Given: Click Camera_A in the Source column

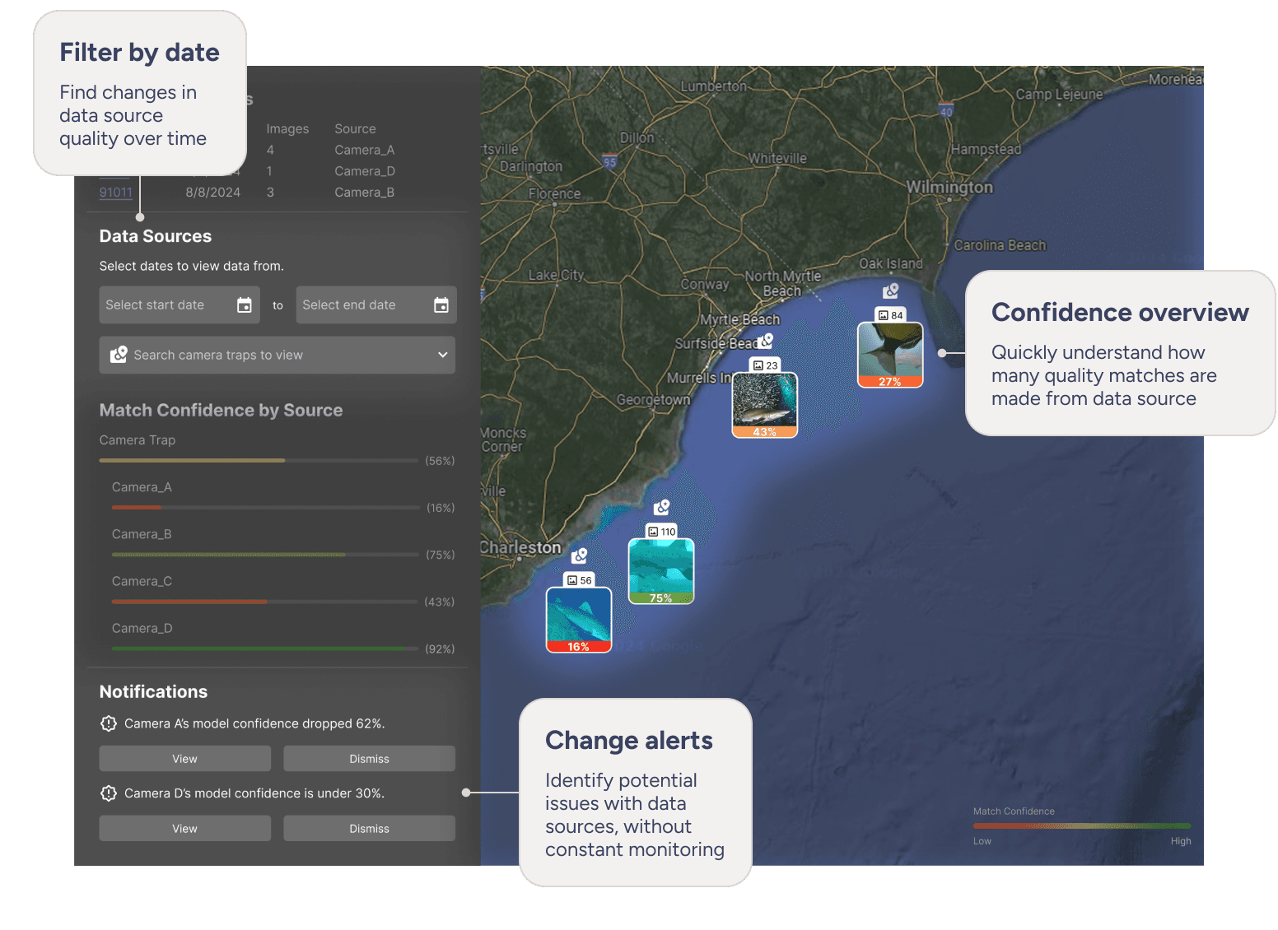Looking at the screenshot, I should (365, 150).
